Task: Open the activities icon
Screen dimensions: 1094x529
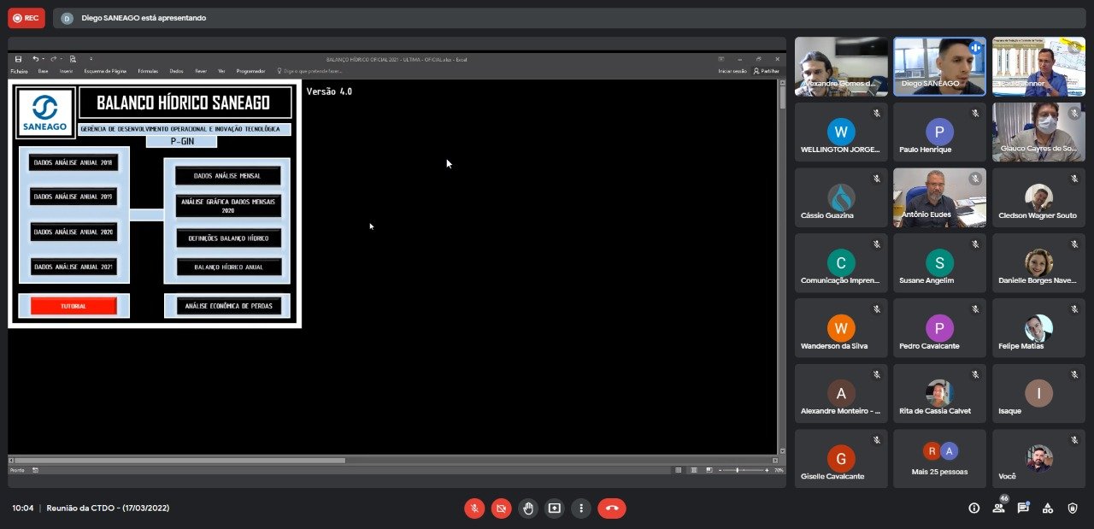Action: (x=1048, y=508)
